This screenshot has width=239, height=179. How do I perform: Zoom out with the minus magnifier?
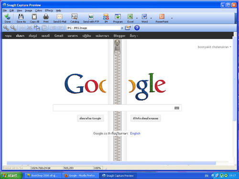13,28
